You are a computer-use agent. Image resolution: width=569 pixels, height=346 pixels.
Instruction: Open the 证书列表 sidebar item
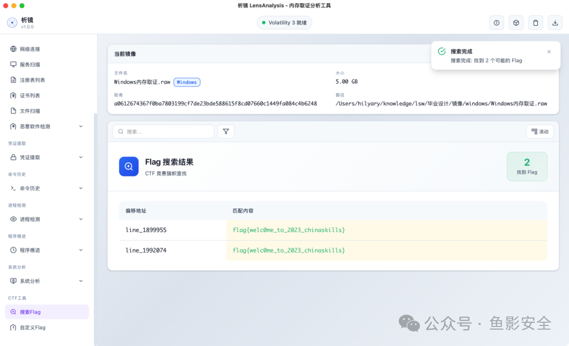(47, 95)
